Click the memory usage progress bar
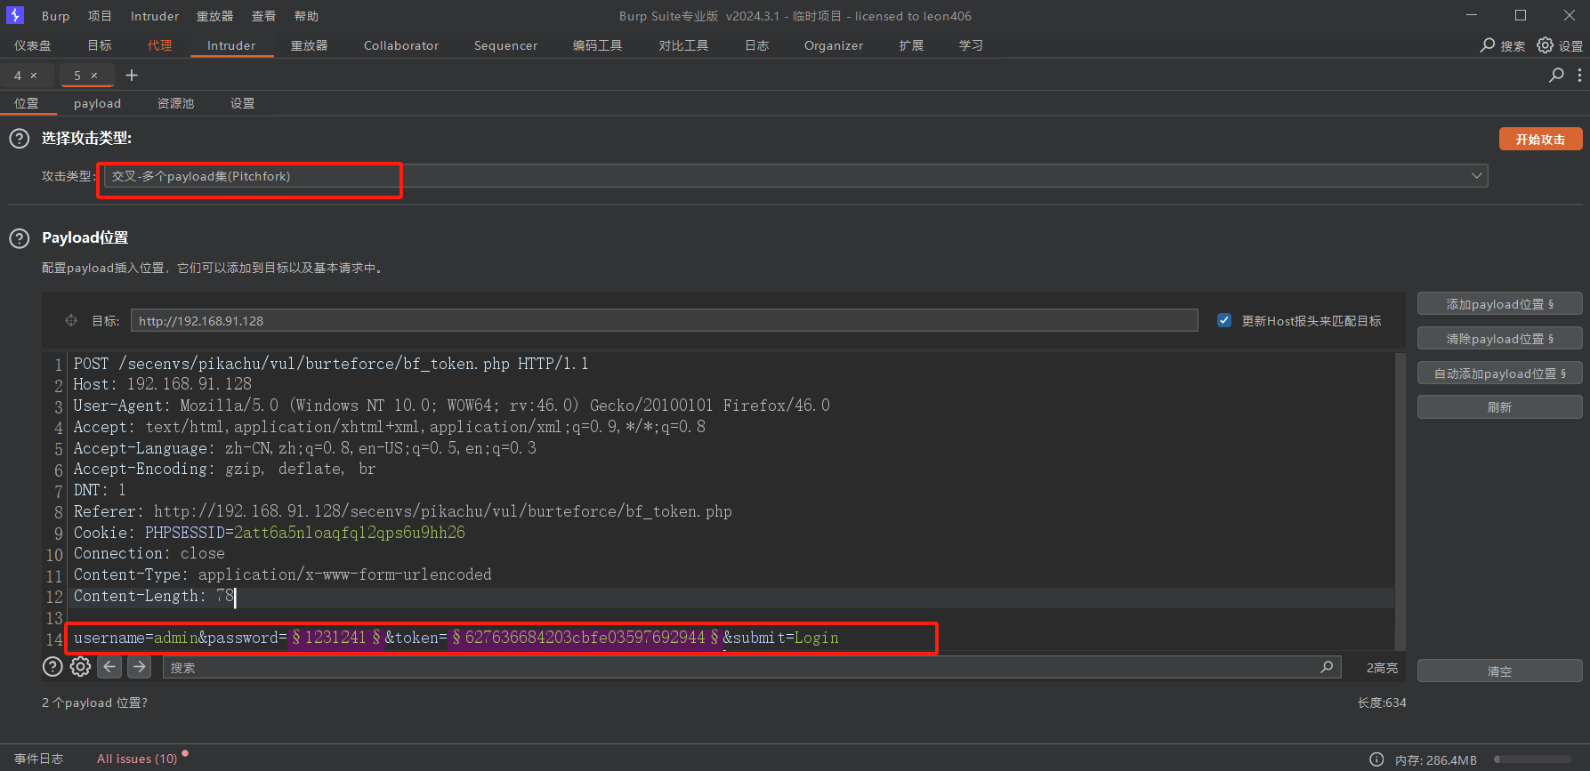Image resolution: width=1590 pixels, height=771 pixels. (1532, 759)
